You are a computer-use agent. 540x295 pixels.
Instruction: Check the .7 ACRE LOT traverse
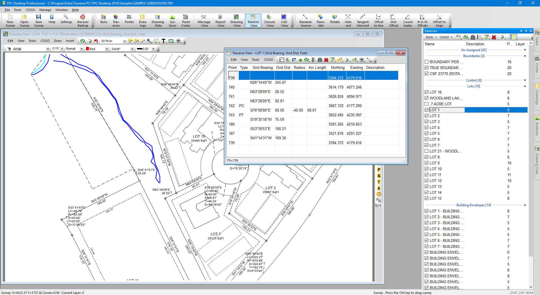click(x=427, y=104)
